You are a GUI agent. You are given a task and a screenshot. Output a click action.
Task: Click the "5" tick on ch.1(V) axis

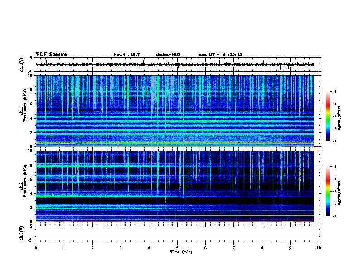[31, 58]
